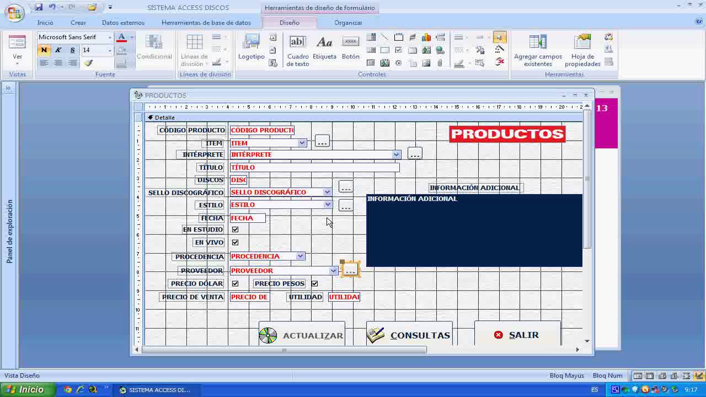706x397 pixels.
Task: Switch to the Crear tab
Action: [78, 23]
